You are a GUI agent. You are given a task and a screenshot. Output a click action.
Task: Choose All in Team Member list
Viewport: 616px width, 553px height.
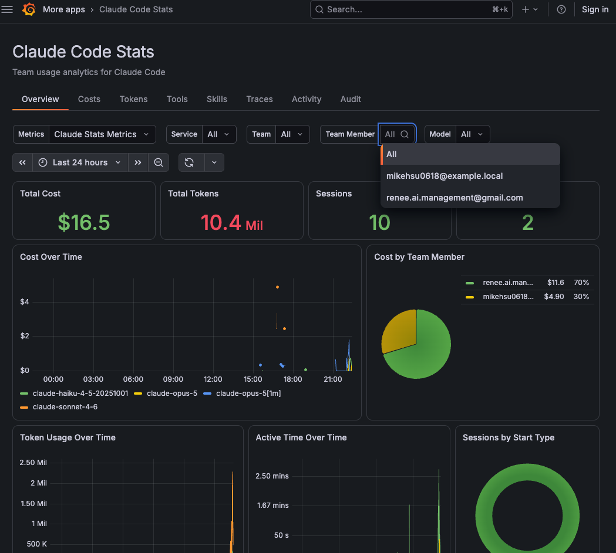click(x=470, y=154)
